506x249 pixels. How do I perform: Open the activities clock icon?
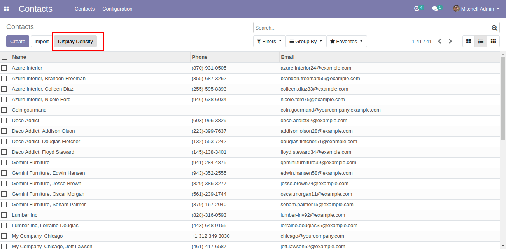coord(417,9)
